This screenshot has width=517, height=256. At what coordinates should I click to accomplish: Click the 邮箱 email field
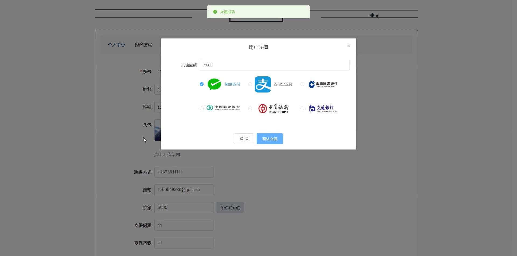pyautogui.click(x=184, y=190)
